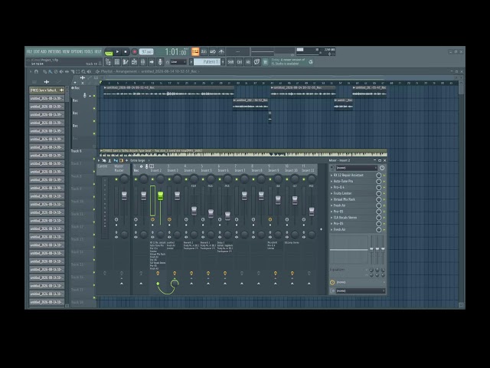Viewport: 490px width, 368px height.
Task: Click the Insert 4 pan knob
Action: tap(194, 179)
